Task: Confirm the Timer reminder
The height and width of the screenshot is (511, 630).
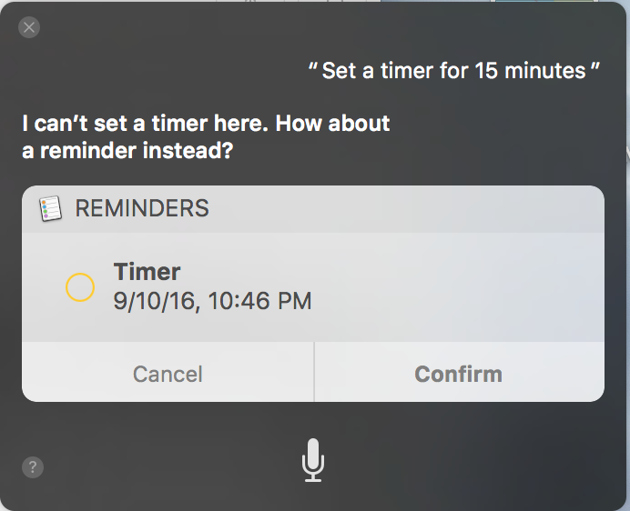Action: click(459, 374)
